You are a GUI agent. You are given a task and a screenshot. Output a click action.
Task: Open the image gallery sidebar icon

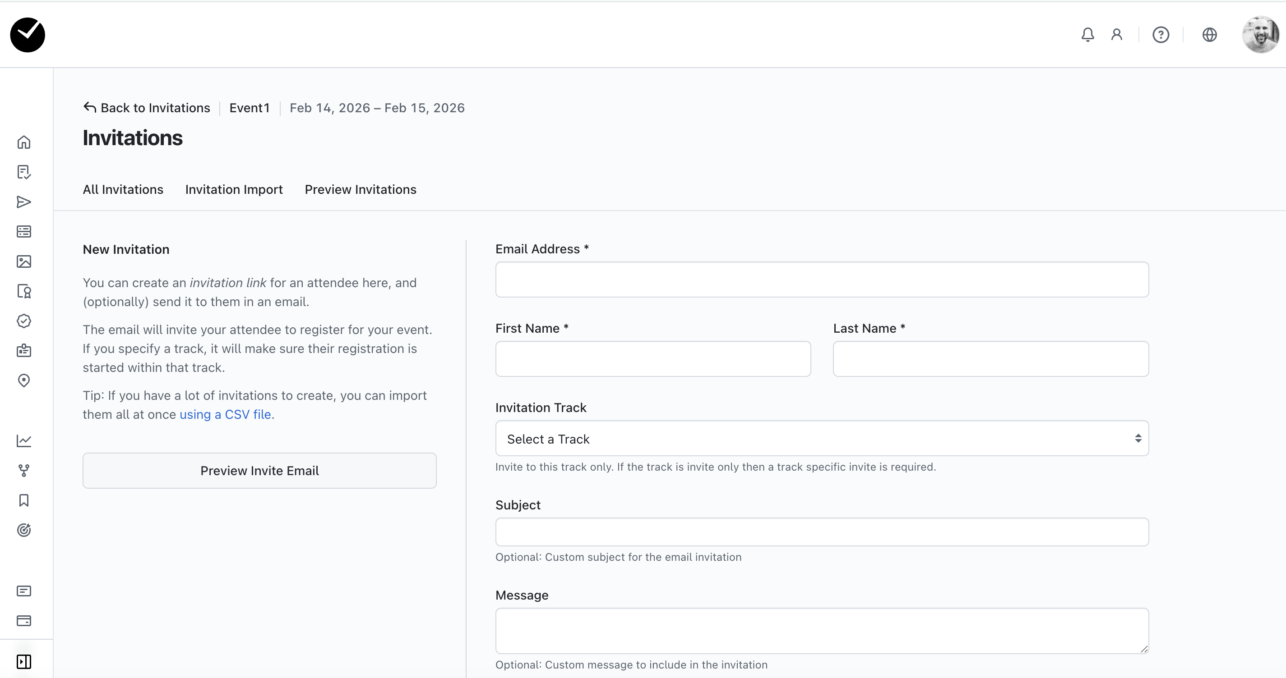click(24, 261)
